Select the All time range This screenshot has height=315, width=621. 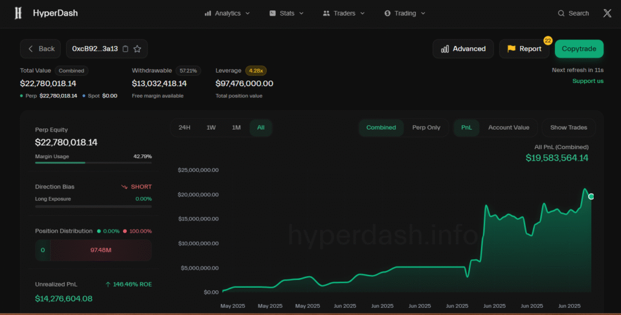261,127
